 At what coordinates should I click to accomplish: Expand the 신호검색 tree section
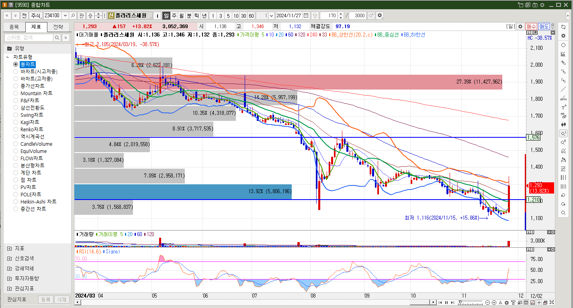(9, 259)
